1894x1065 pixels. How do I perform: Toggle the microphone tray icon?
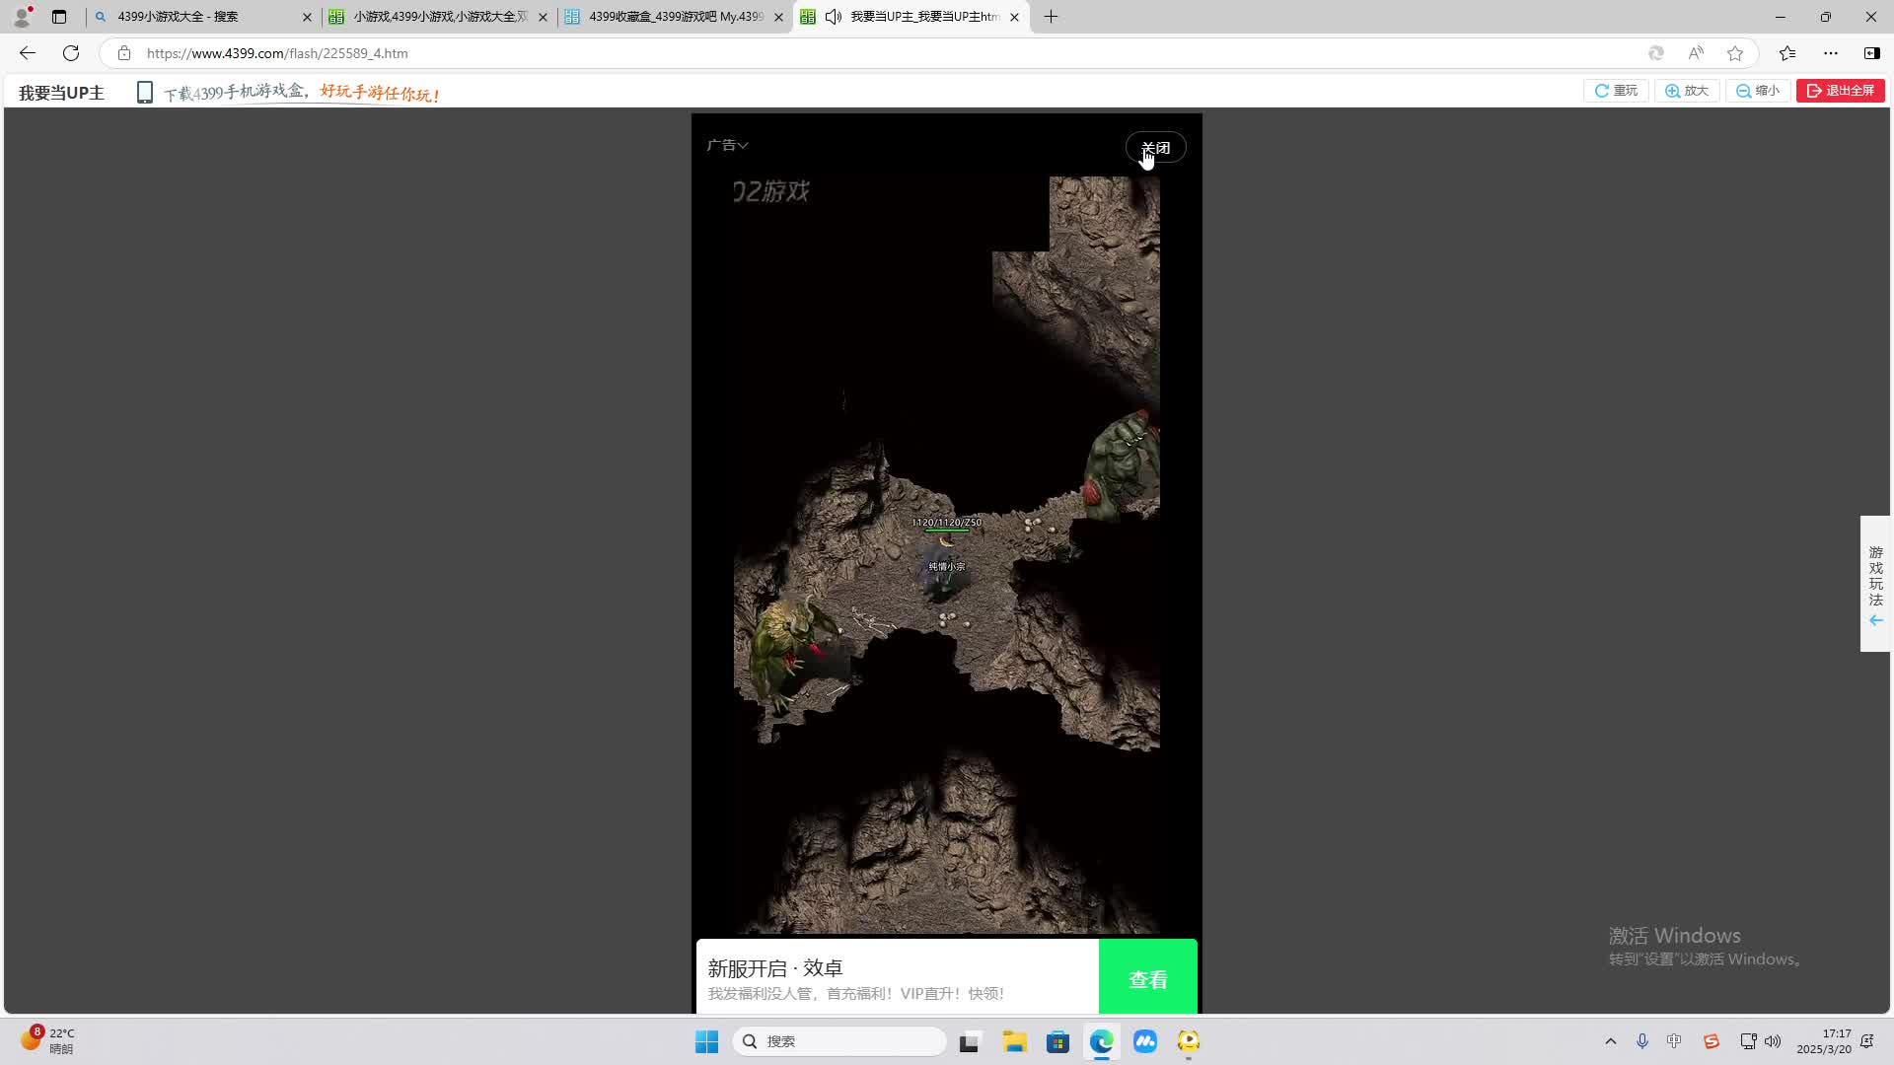[1642, 1041]
